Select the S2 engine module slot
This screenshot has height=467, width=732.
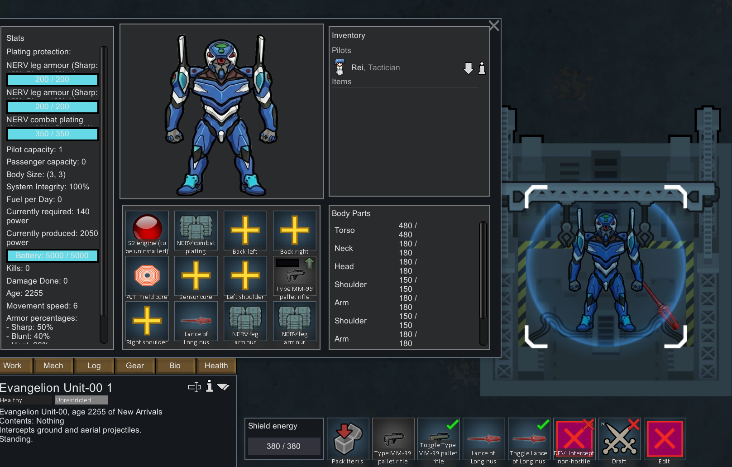coord(147,232)
